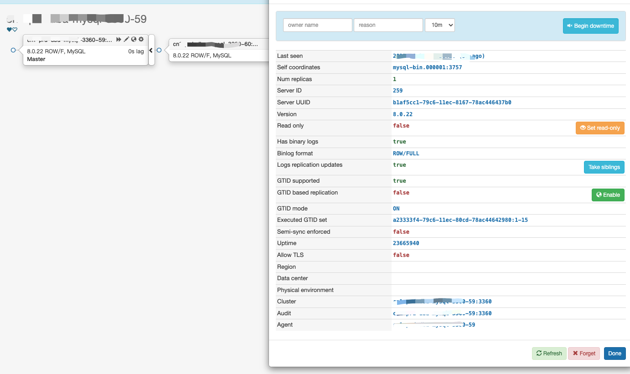Click the 'Allow TLS' label
Image resolution: width=630 pixels, height=374 pixels.
(290, 255)
